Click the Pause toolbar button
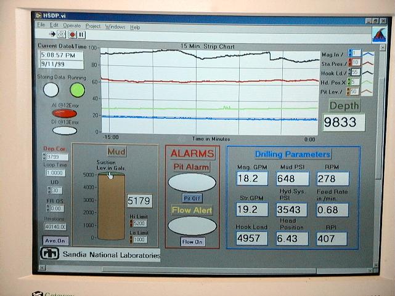The image size is (395, 296). pos(81,35)
